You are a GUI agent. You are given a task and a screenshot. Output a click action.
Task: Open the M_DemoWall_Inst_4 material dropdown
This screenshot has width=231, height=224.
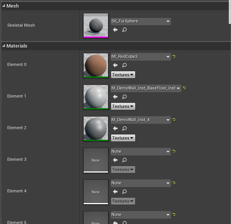[x=141, y=120]
